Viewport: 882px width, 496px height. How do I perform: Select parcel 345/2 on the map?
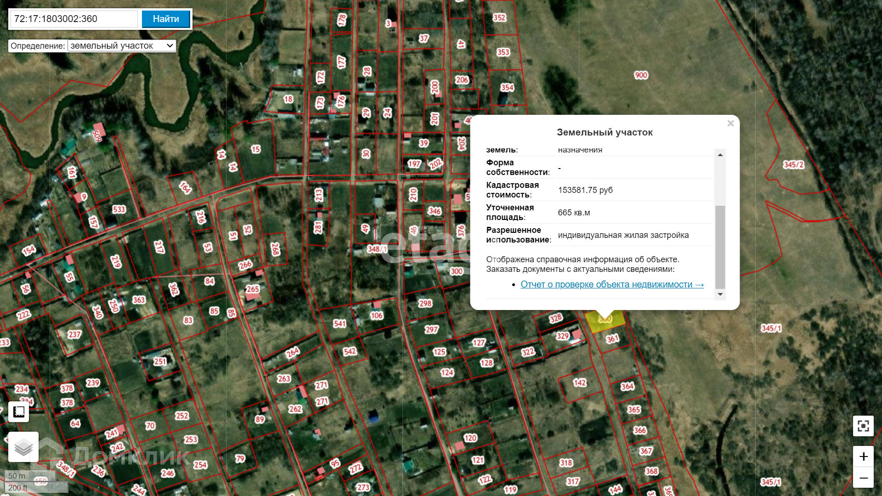[793, 165]
